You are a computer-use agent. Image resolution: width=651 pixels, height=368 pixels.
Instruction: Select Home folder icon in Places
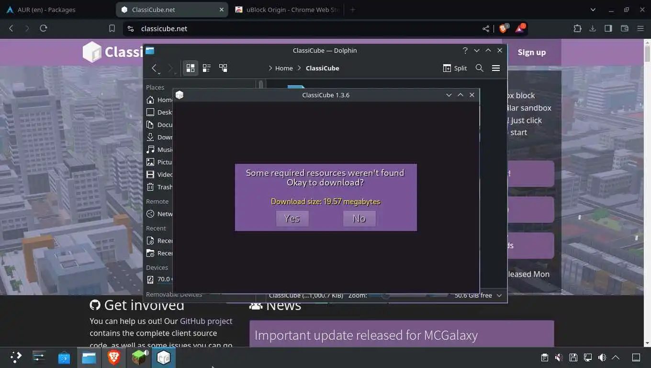[150, 100]
